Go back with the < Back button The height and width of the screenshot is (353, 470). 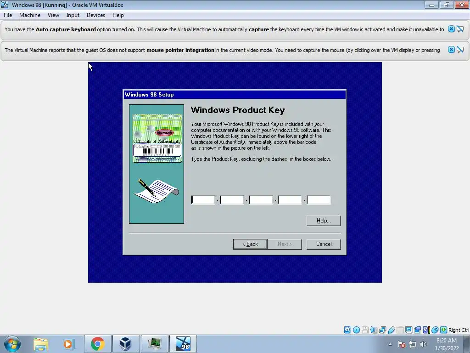[x=250, y=244]
